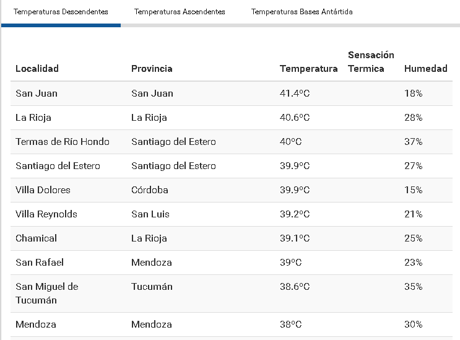Click the Provincia column header
The width and height of the screenshot is (460, 340).
pos(152,69)
